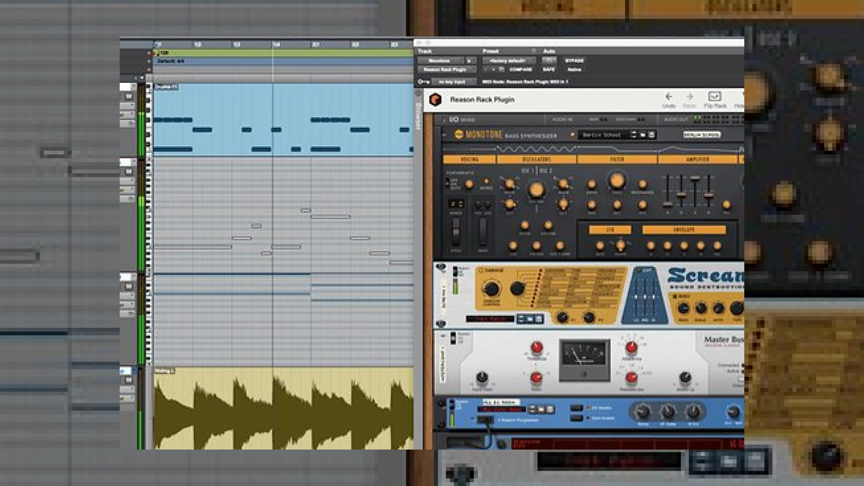Viewport: 864px width, 486px height.
Task: Select the VOICING section header in Monotone
Action: coord(469,159)
